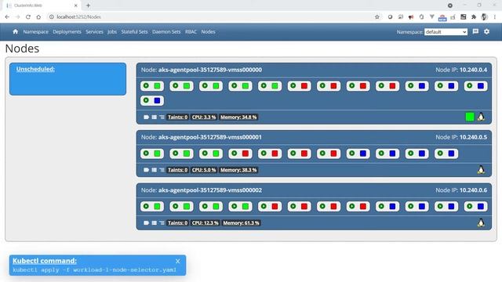
Task: Click list icon in node vmss000002 footer
Action: (162, 222)
